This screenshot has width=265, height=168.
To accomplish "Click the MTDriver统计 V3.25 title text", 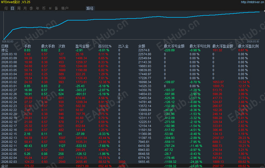I will pyautogui.click(x=16, y=2).
